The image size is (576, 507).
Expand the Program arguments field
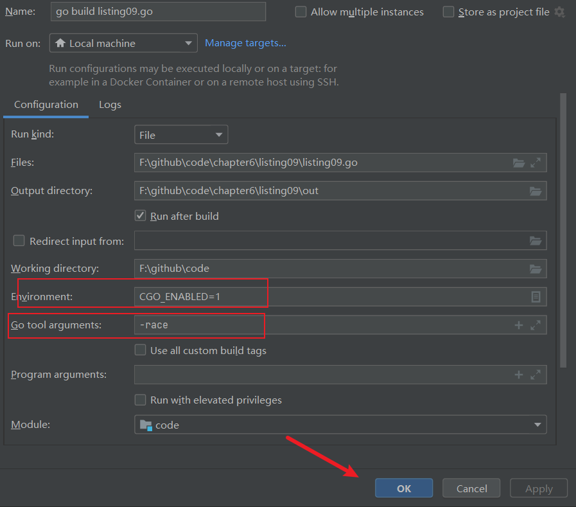(x=536, y=375)
